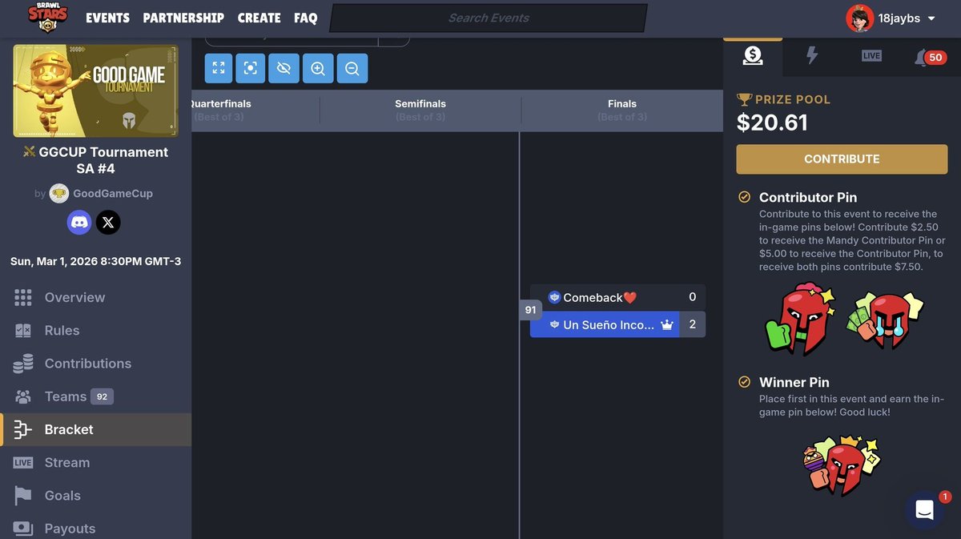Zoom out the bracket view
961x539 pixels.
click(352, 68)
